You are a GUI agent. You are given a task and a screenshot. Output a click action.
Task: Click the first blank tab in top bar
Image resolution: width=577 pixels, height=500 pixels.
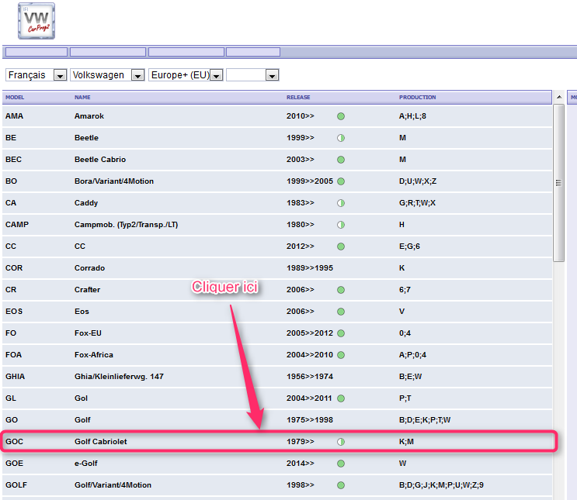pyautogui.click(x=36, y=53)
